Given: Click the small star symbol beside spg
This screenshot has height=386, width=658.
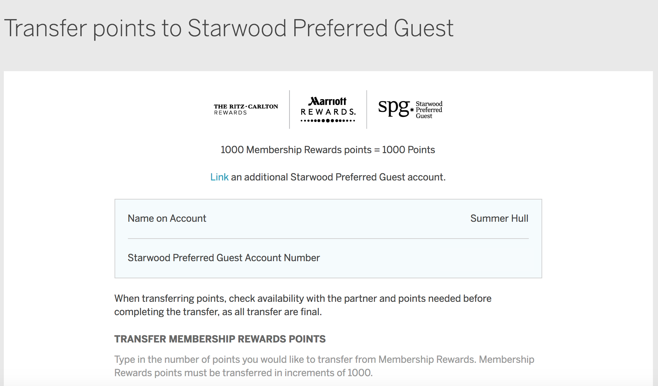Looking at the screenshot, I should click(x=412, y=110).
